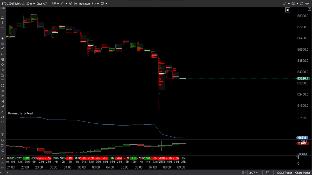The width and height of the screenshot is (312, 175).
Task: Click the chart zoom-in magnifier tool
Action: 71,3
